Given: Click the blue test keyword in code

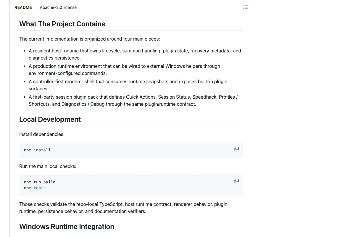Looking at the screenshot, I should [38, 188].
